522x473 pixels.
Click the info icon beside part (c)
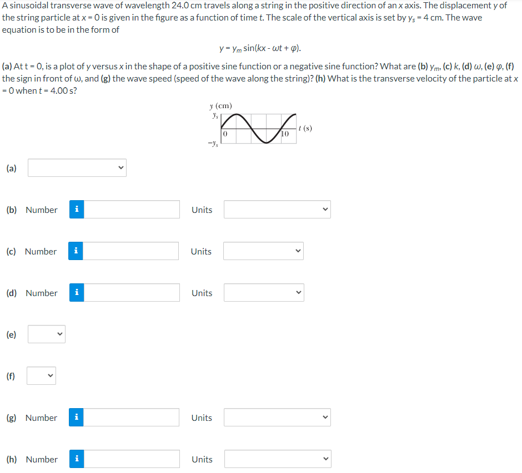pyautogui.click(x=76, y=251)
